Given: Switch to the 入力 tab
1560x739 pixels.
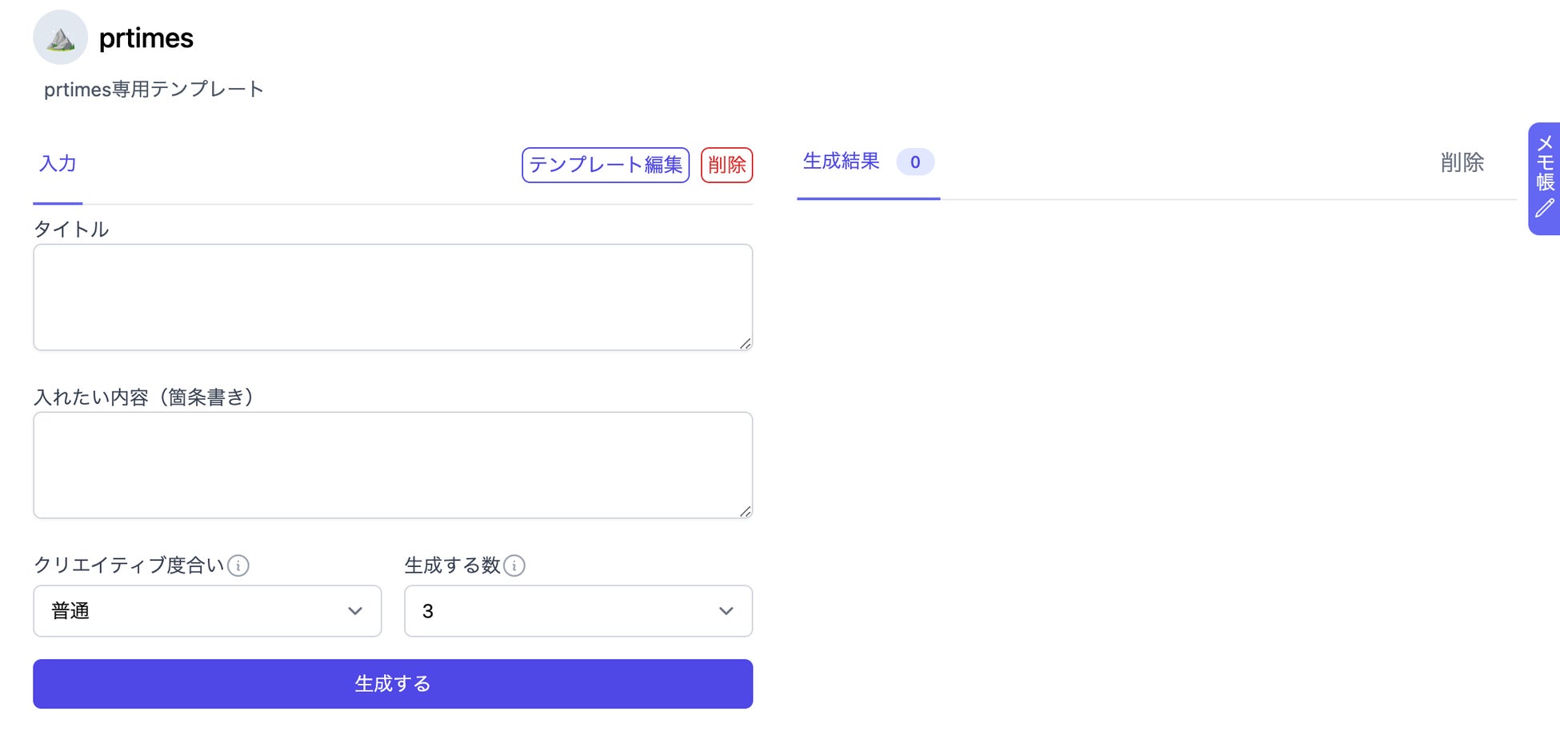Looking at the screenshot, I should [58, 164].
